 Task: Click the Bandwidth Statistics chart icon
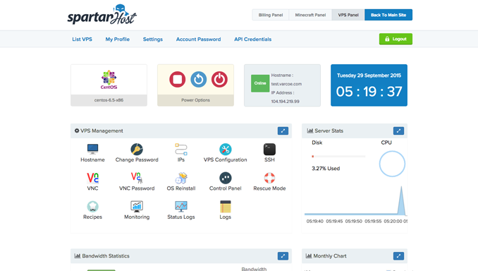(x=78, y=255)
